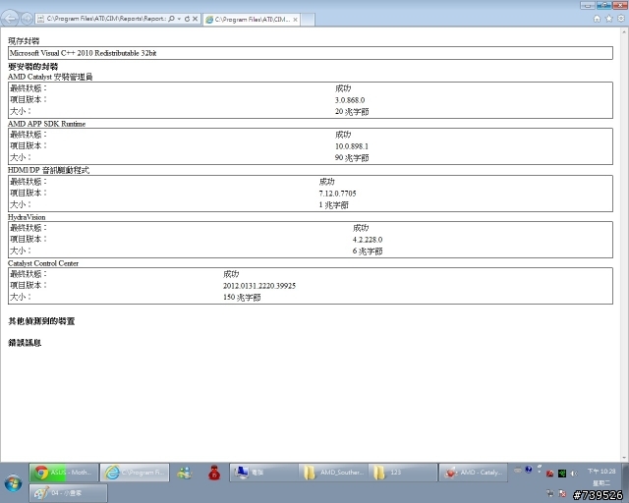Select the Catalyst Control Center heading
The height and width of the screenshot is (503, 629).
coord(43,263)
